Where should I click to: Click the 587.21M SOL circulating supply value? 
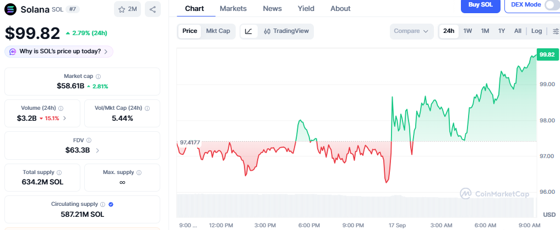83,214
